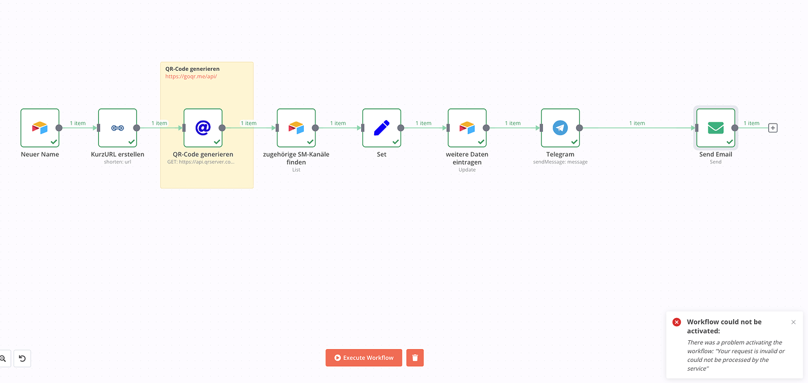Click the "1 item" label after Send Email
808x383 pixels.
(x=752, y=124)
